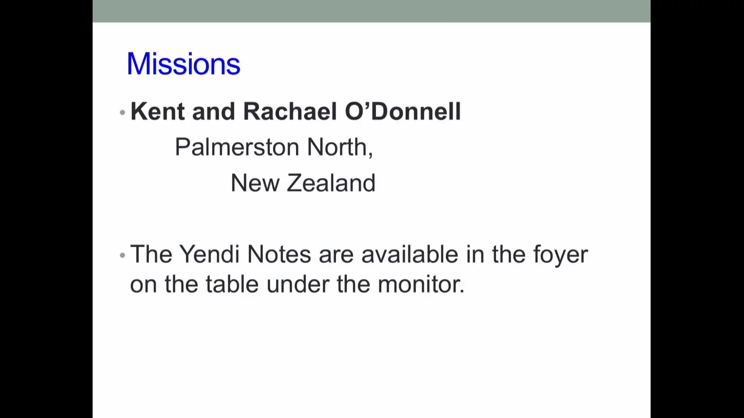Image resolution: width=744 pixels, height=418 pixels.
Task: Click the word O'Donnell in the heading
Action: 403,111
